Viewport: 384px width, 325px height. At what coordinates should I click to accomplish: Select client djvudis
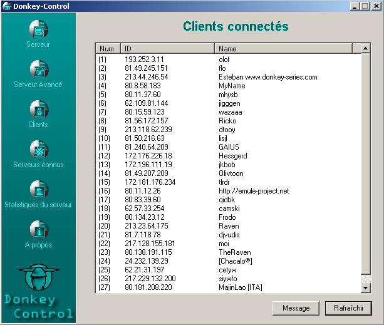(228, 235)
